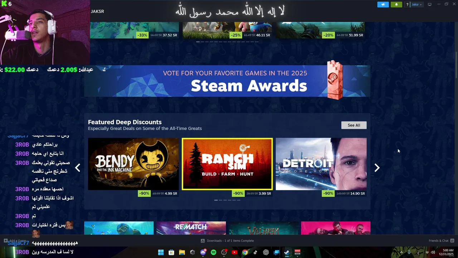Open Wi-Fi network tray icon

click(427, 252)
